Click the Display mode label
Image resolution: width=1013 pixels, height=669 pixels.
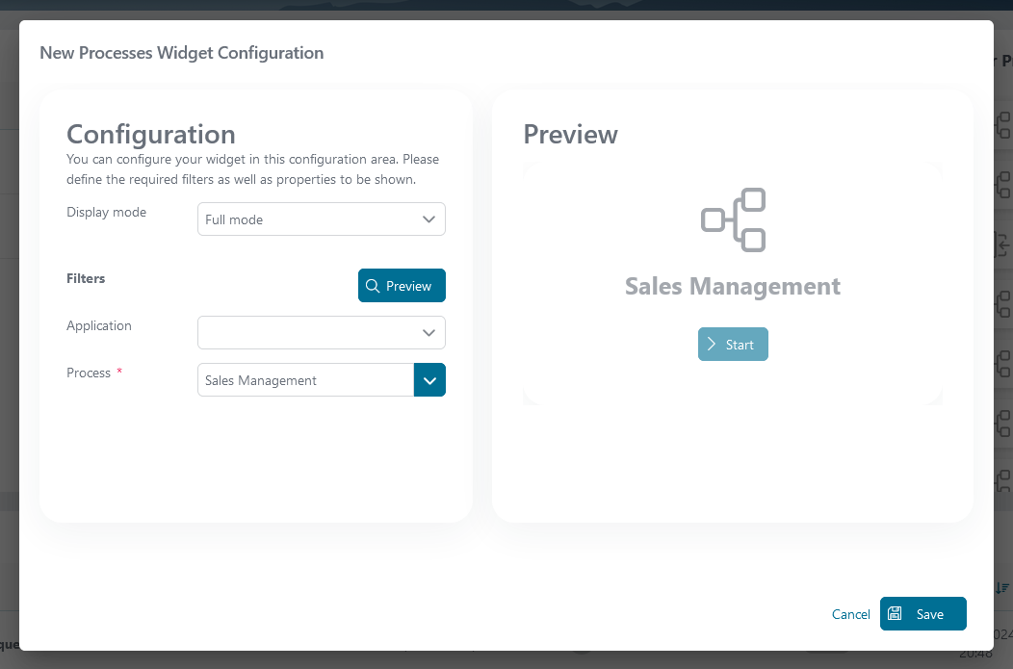(x=107, y=213)
